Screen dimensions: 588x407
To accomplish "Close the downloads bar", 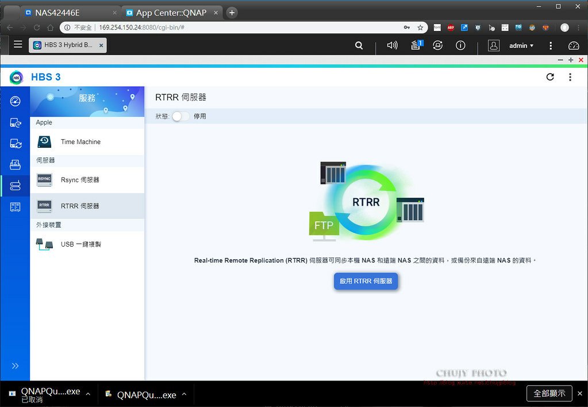I will [580, 394].
